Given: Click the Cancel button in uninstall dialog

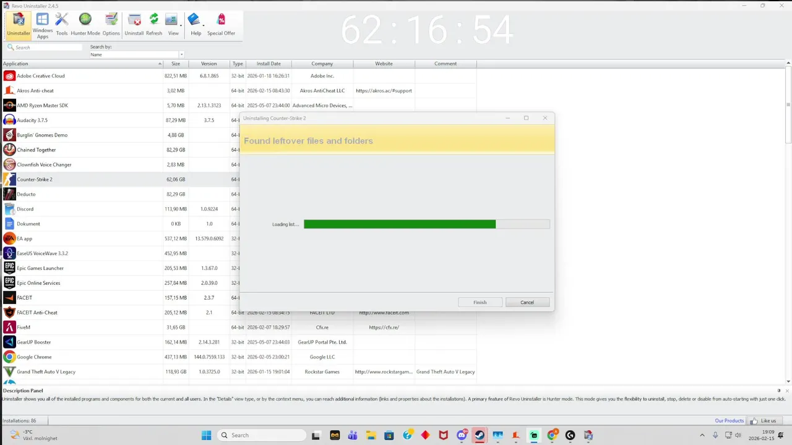Looking at the screenshot, I should 527,302.
